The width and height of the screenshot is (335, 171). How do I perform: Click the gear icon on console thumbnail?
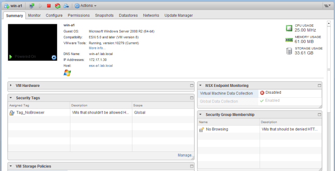(x=54, y=57)
